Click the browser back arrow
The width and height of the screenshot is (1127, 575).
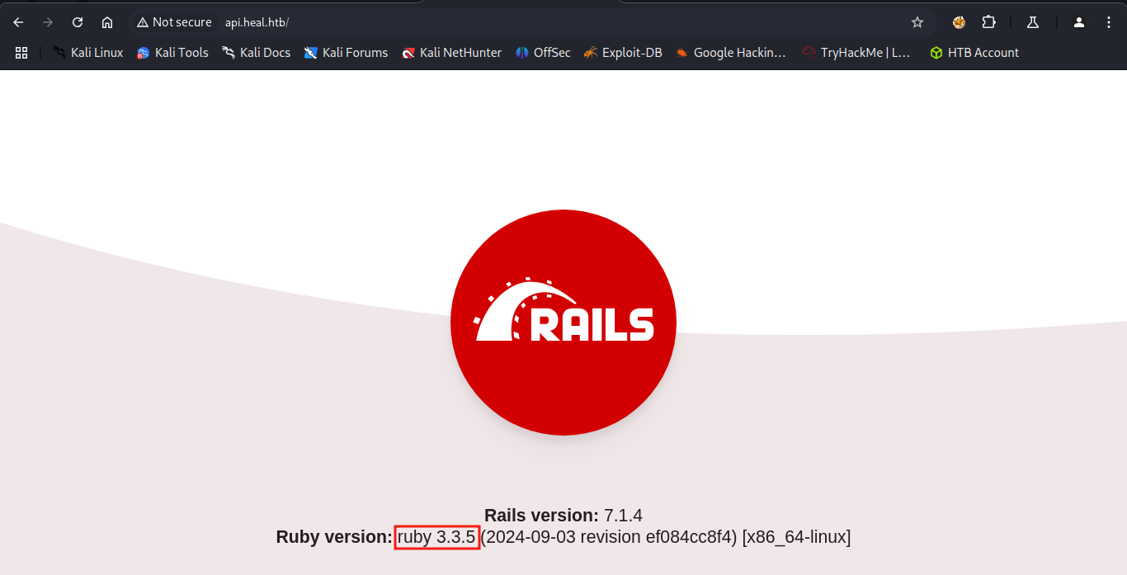click(x=18, y=22)
